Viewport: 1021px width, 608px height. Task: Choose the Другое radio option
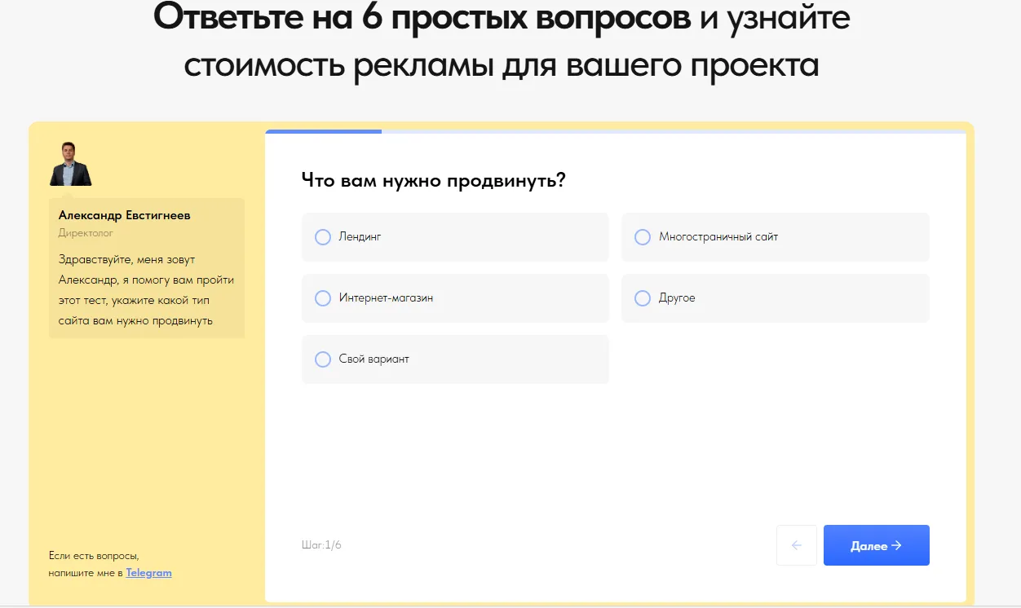tap(775, 298)
